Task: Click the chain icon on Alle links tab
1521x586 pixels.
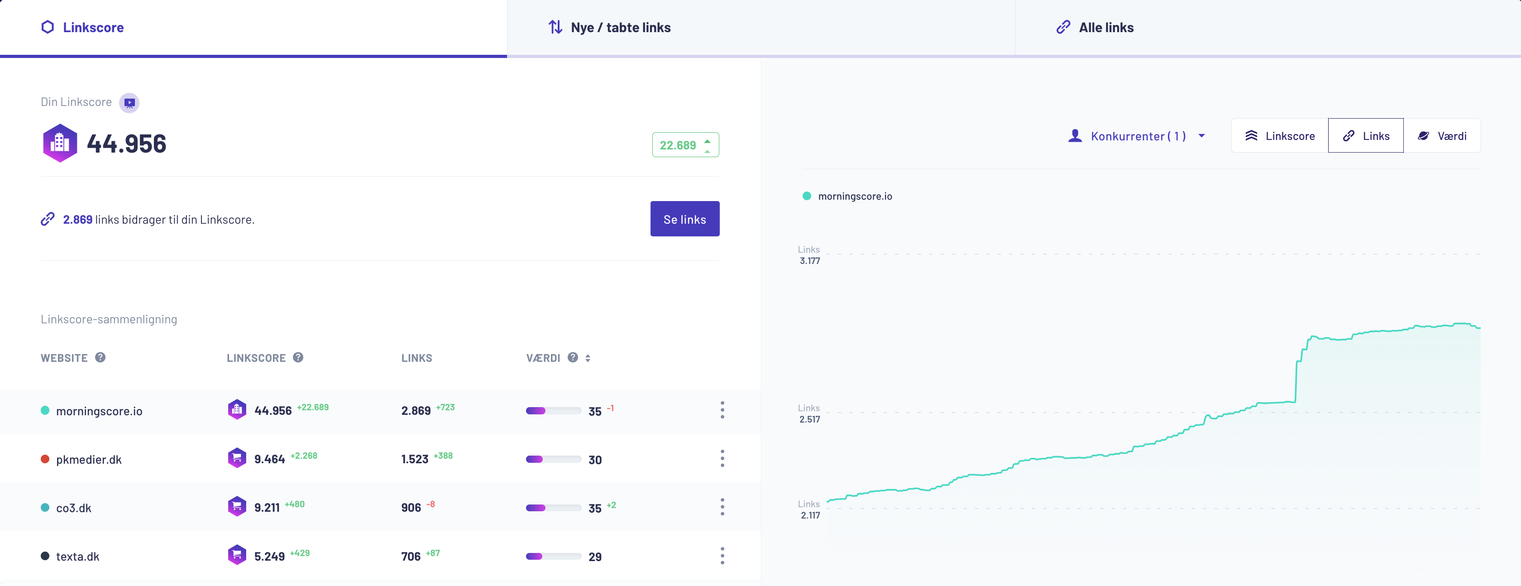Action: 1063,27
